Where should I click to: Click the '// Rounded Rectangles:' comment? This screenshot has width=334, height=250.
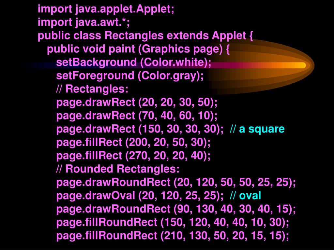[x=118, y=169]
